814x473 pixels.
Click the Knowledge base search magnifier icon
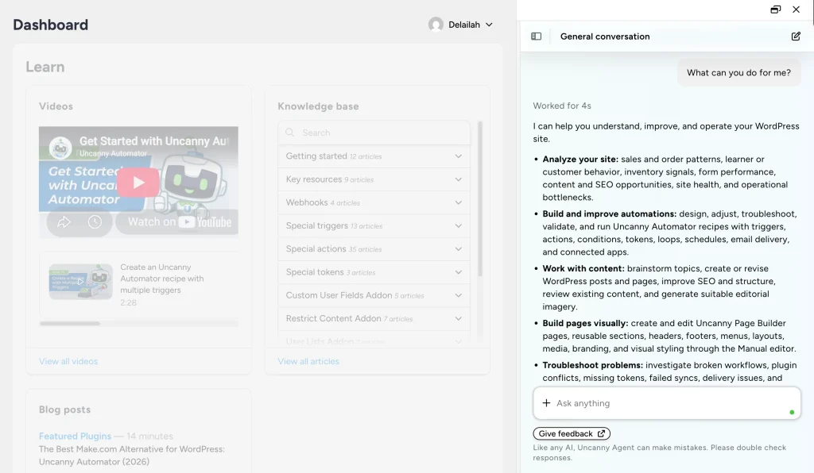289,133
